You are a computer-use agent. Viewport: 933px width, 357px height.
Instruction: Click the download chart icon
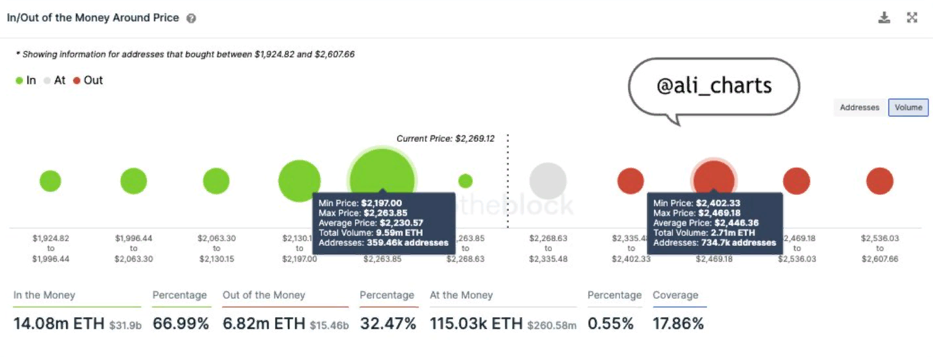click(884, 18)
